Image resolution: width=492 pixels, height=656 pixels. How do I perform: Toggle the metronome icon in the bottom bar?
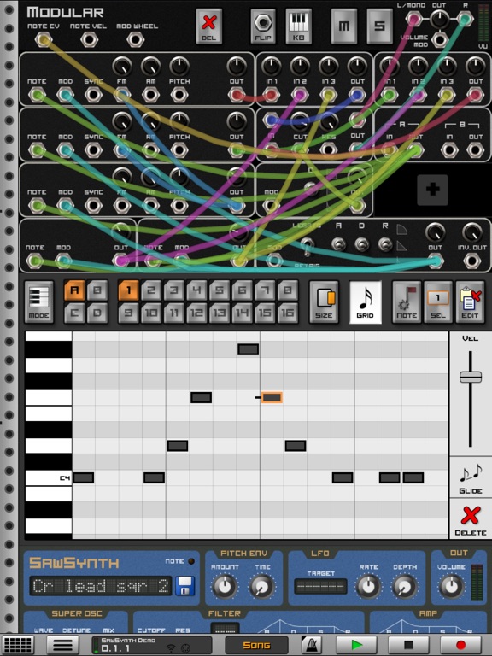311,645
